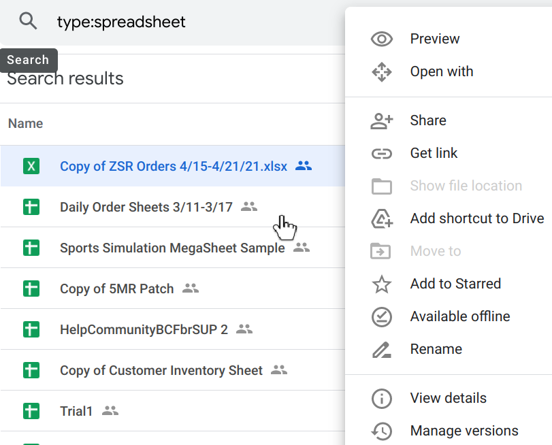This screenshot has height=445, width=552.
Task: Select the Copy of 5MR Patch row
Action: pyautogui.click(x=116, y=289)
